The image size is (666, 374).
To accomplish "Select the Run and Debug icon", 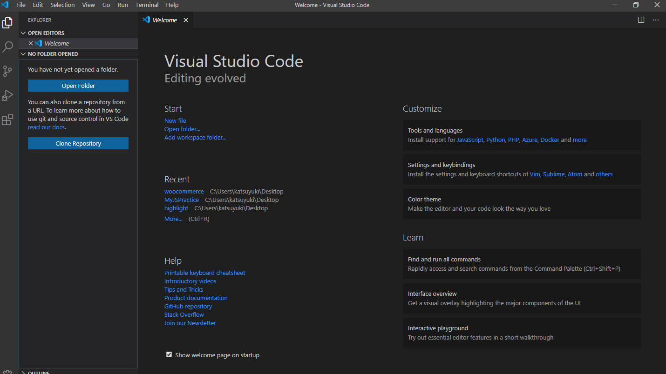I will (7, 95).
